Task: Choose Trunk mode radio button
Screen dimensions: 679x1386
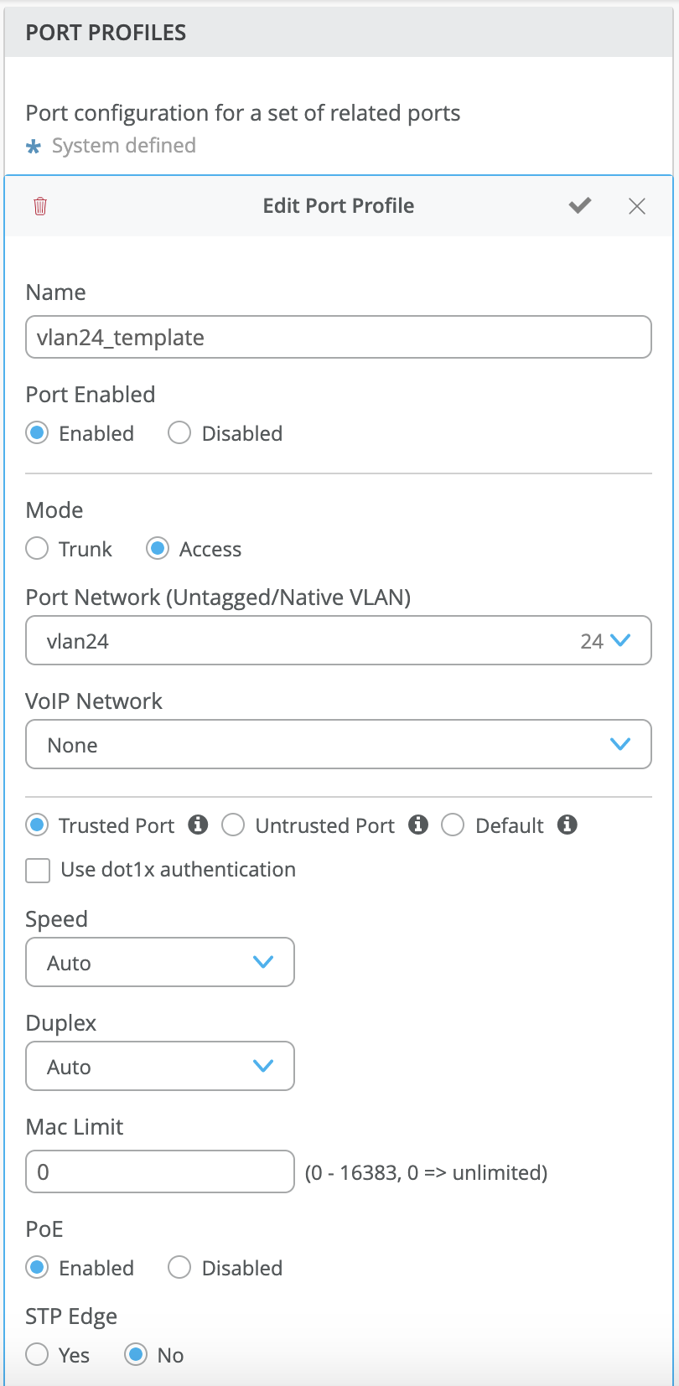Action: [x=37, y=549]
